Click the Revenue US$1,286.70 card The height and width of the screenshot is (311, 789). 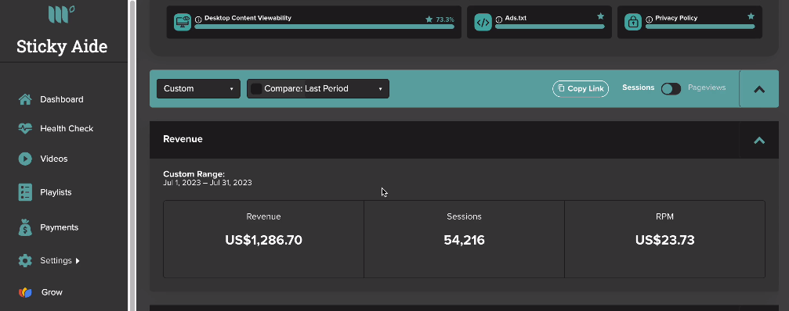point(264,239)
